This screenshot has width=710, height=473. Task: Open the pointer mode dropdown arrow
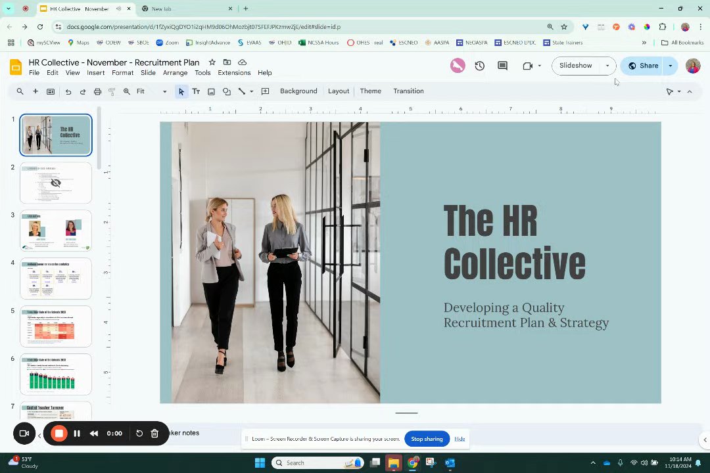[679, 91]
